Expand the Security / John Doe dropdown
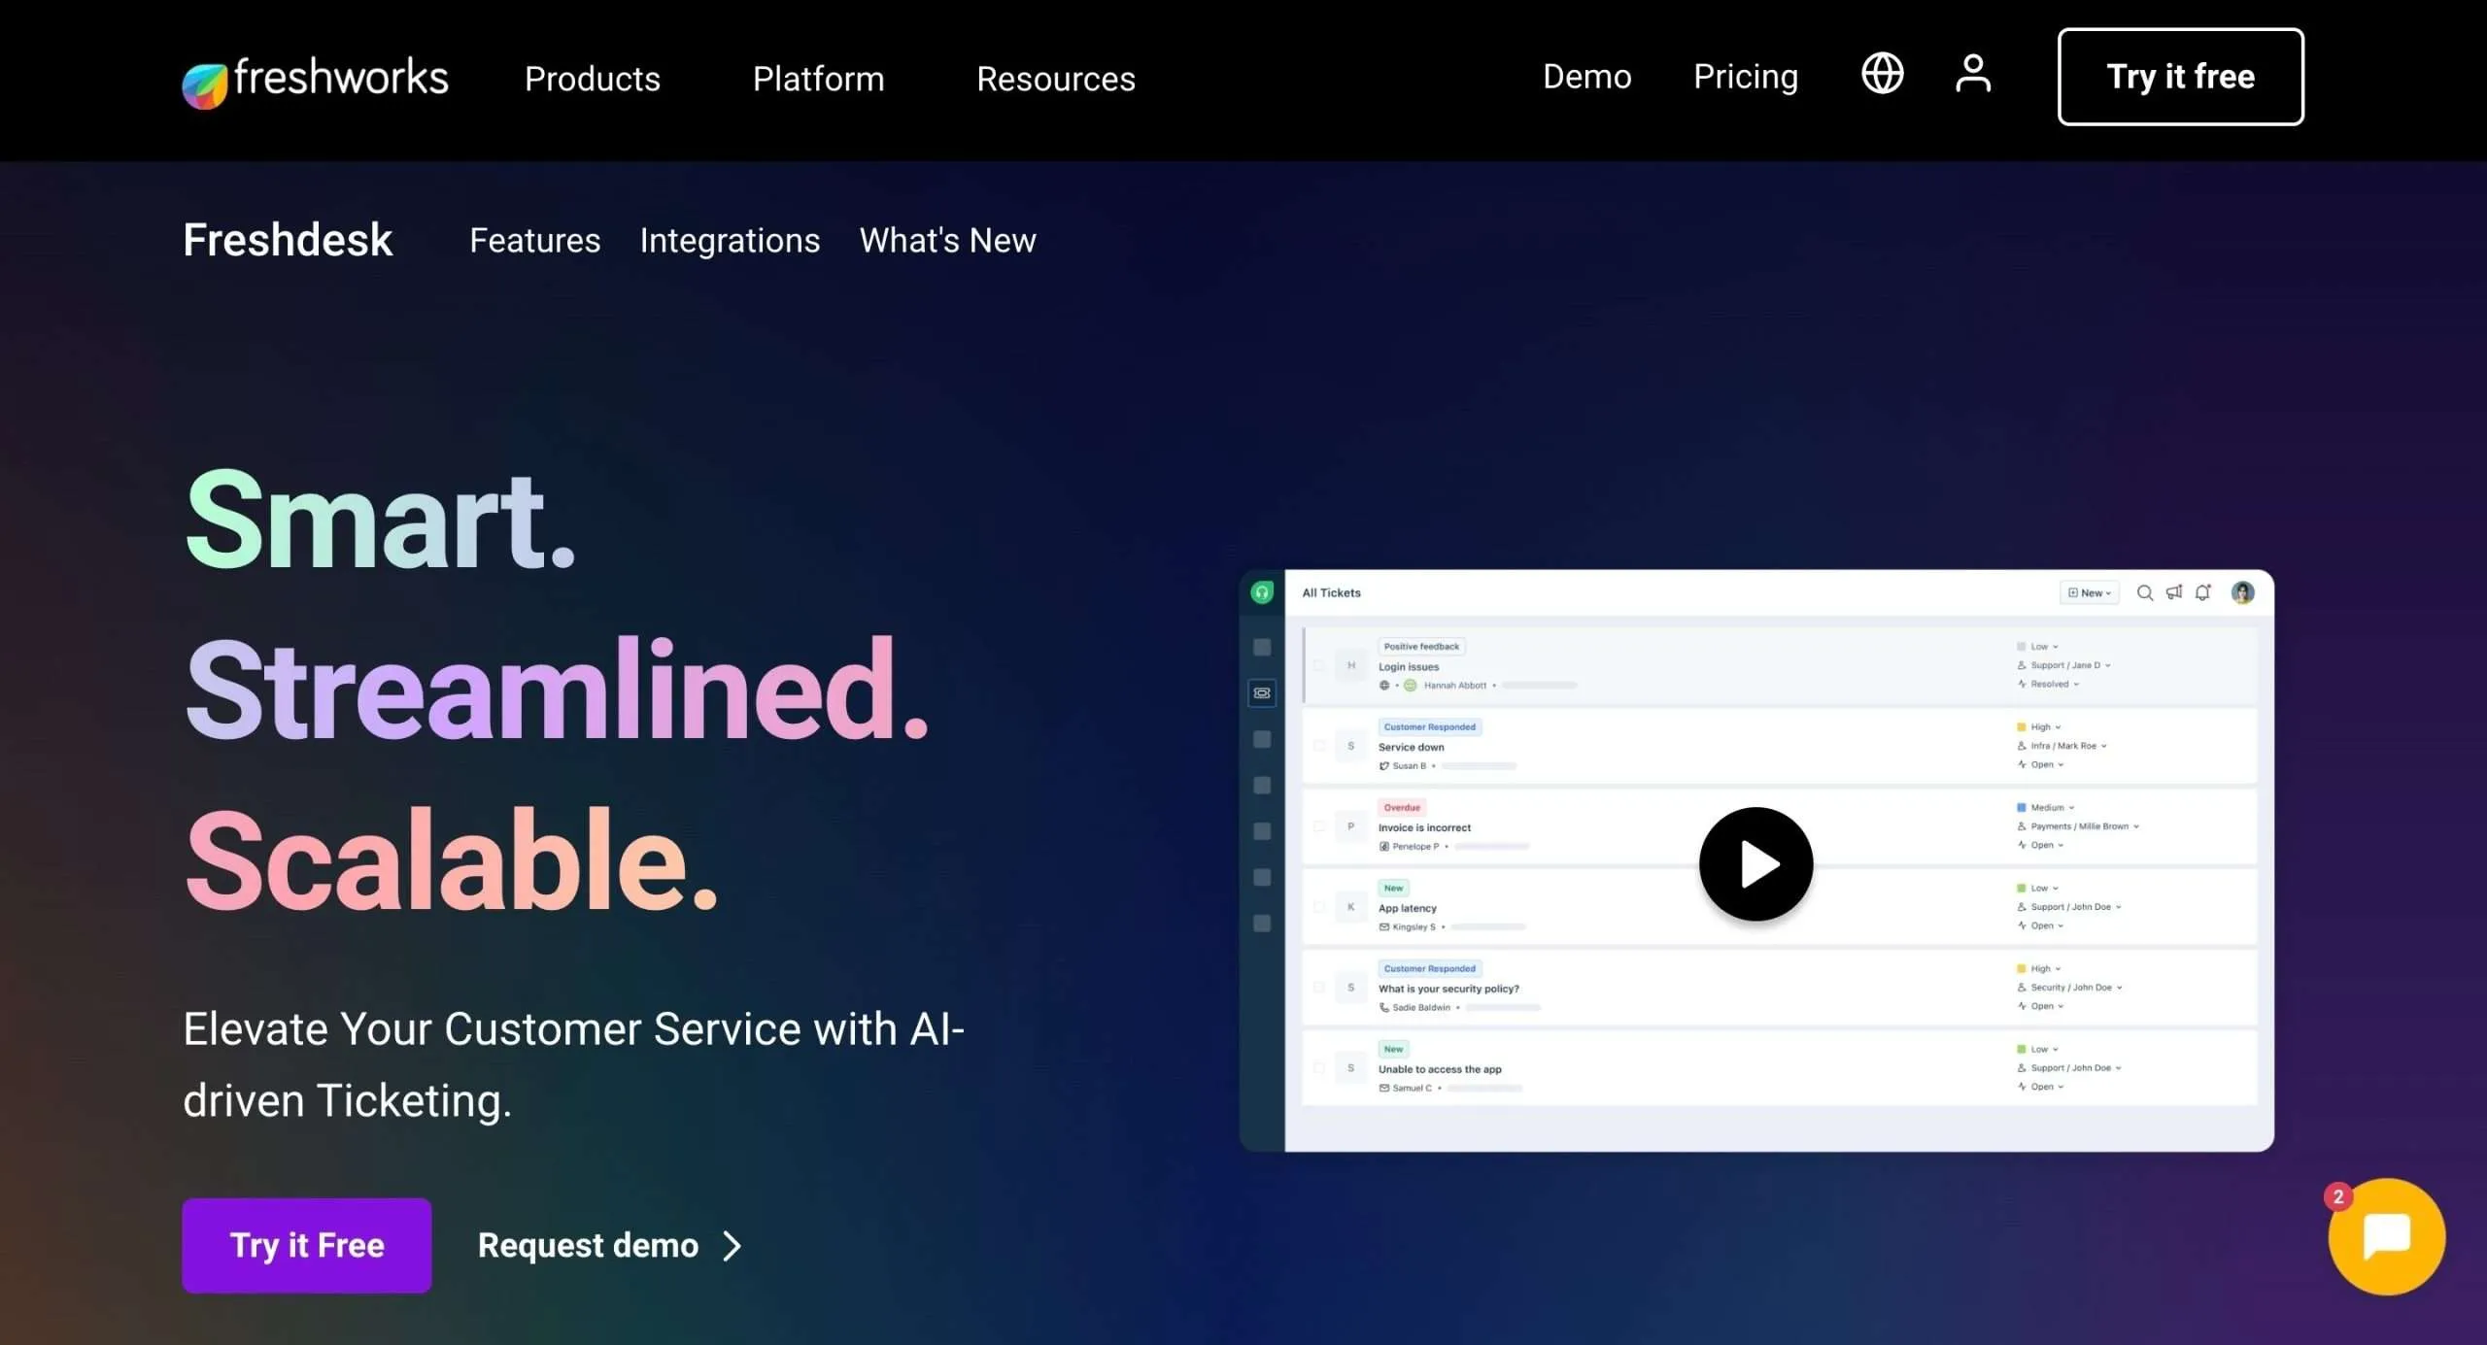This screenshot has width=2487, height=1345. coord(2070,988)
